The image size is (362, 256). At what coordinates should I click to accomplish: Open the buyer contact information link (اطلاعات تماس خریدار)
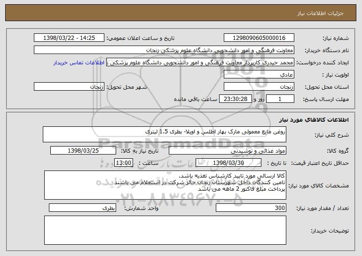(x=79, y=63)
